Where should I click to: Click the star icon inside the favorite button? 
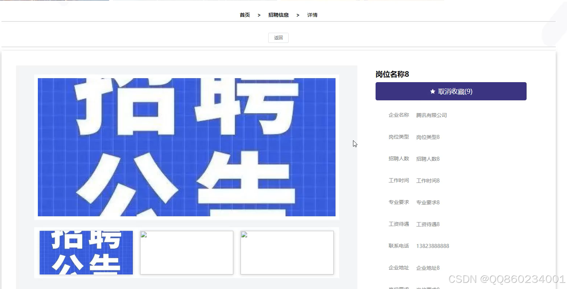[432, 91]
